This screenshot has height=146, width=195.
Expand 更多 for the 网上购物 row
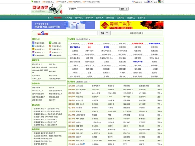pos(160,115)
